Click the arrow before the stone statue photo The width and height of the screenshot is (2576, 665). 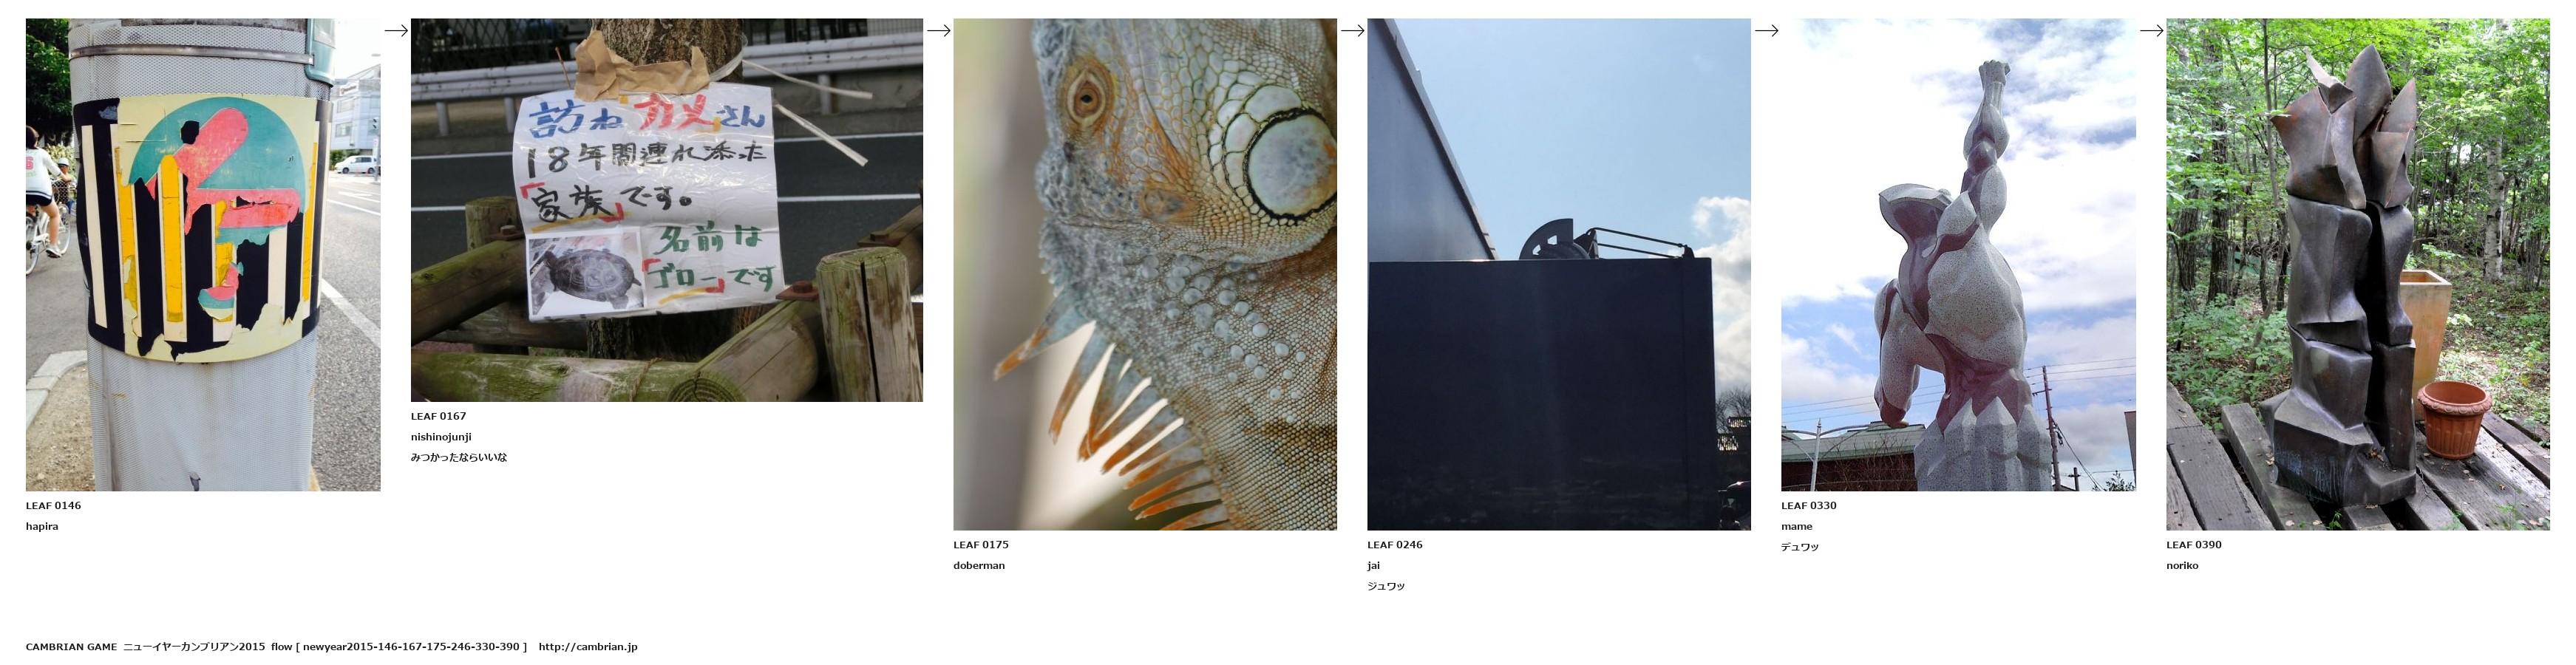coord(1766,30)
